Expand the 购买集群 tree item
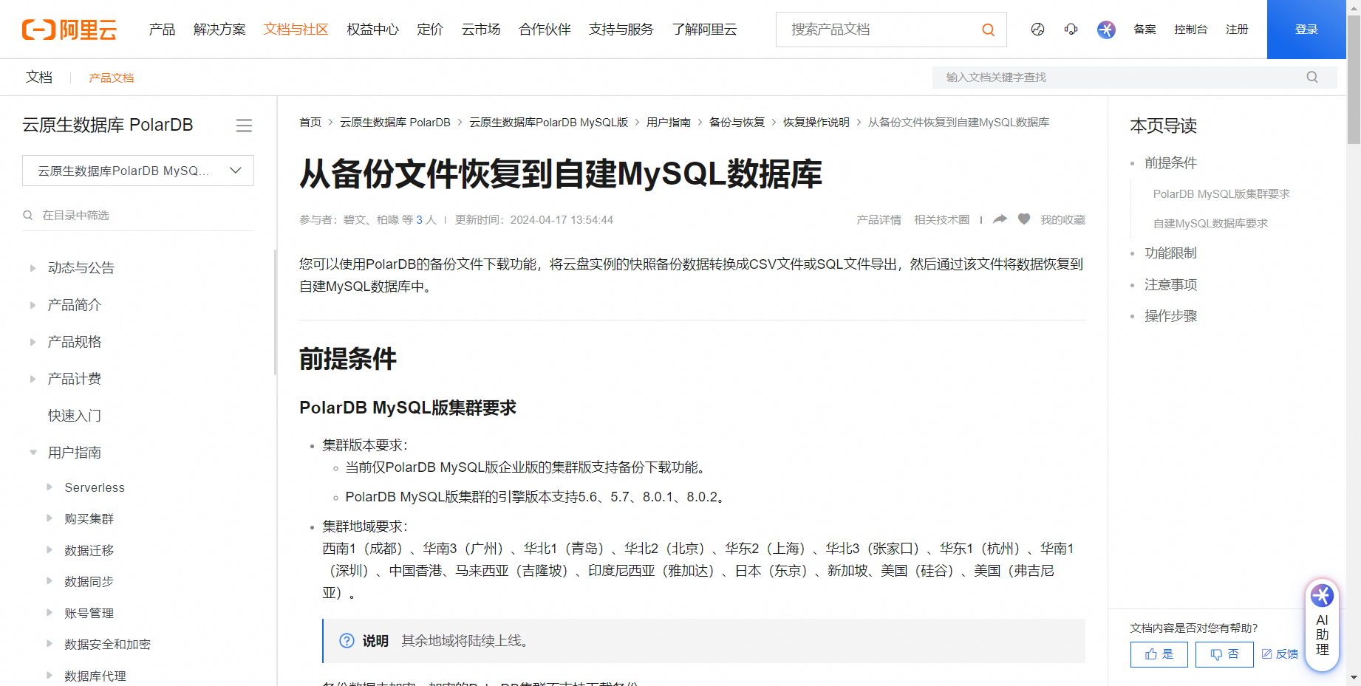 click(50, 518)
